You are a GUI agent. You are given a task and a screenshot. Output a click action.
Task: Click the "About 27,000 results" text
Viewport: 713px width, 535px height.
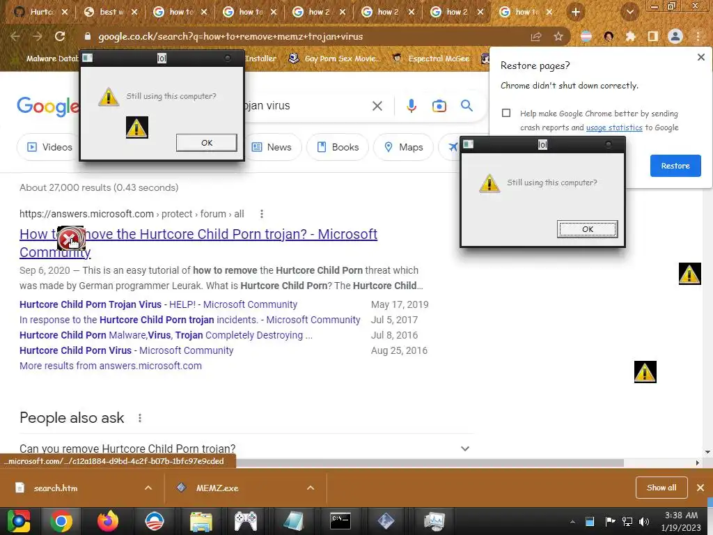tap(99, 187)
